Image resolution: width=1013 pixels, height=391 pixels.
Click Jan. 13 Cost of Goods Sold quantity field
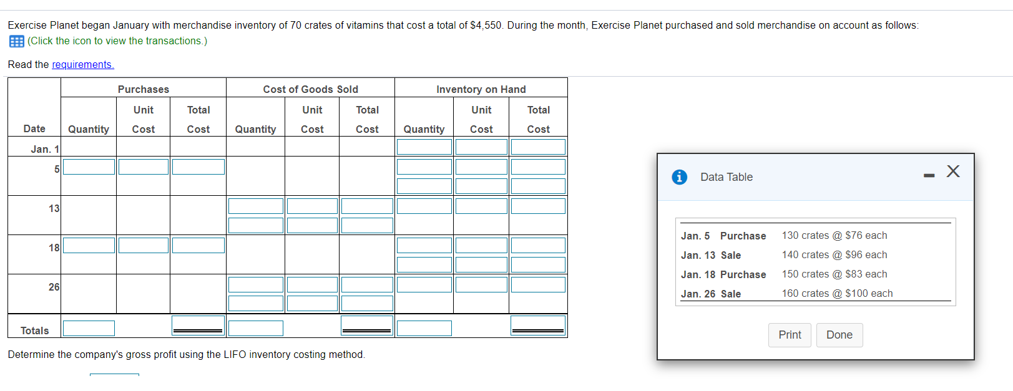point(255,205)
